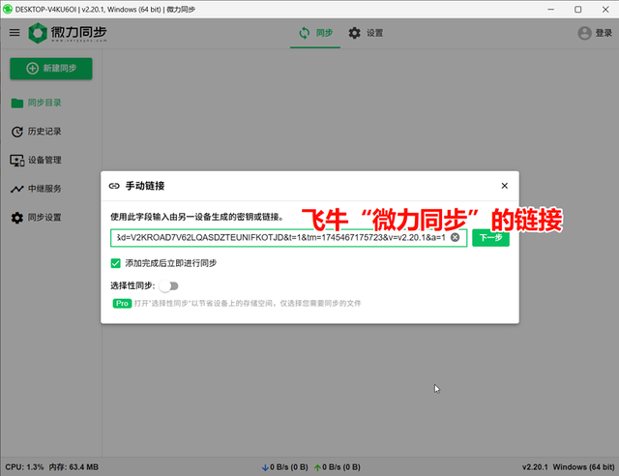
Task: Click the green folder icon of 同步目录
Action: coord(17,104)
